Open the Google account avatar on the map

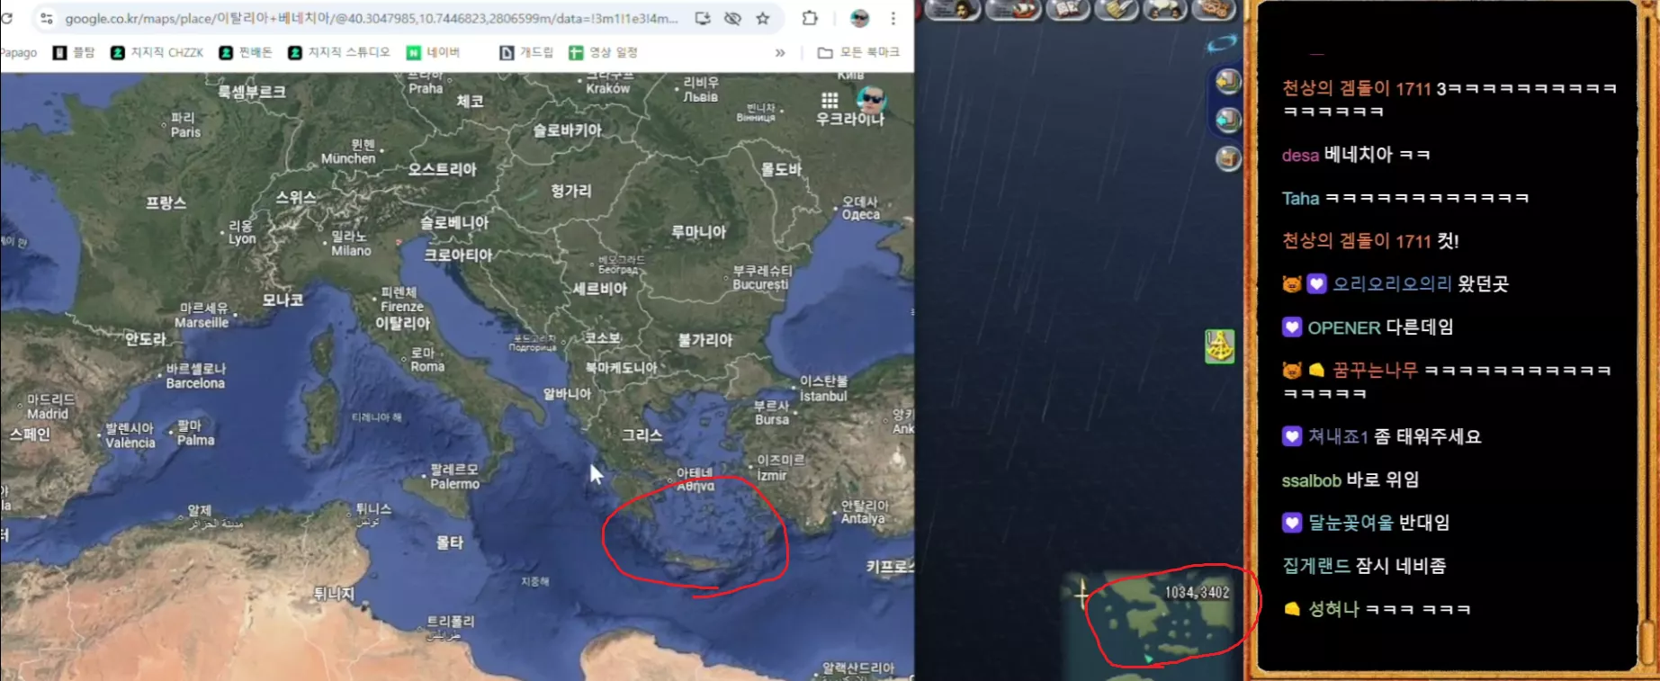[x=870, y=99]
